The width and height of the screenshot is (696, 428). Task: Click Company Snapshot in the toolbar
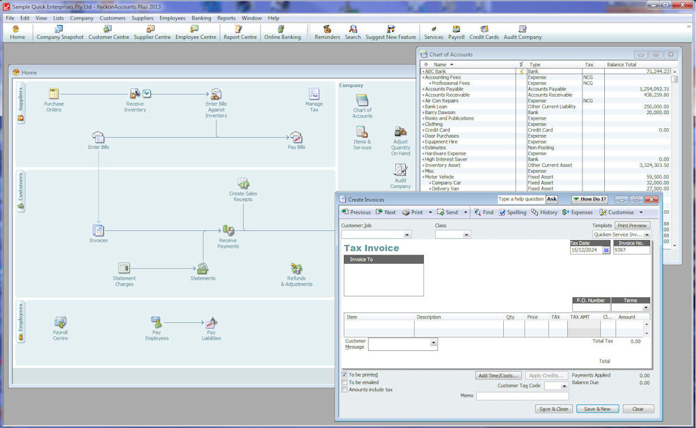(x=60, y=33)
